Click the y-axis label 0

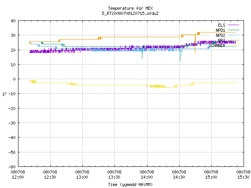tap(15, 79)
